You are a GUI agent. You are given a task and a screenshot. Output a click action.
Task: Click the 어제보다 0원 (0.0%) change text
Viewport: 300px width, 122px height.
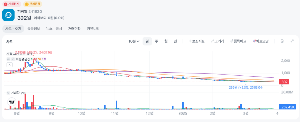49,18
